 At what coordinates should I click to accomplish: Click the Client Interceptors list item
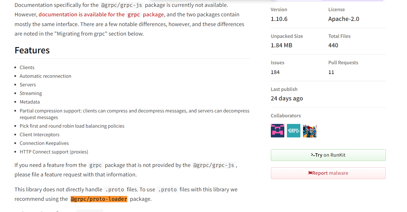[40, 135]
